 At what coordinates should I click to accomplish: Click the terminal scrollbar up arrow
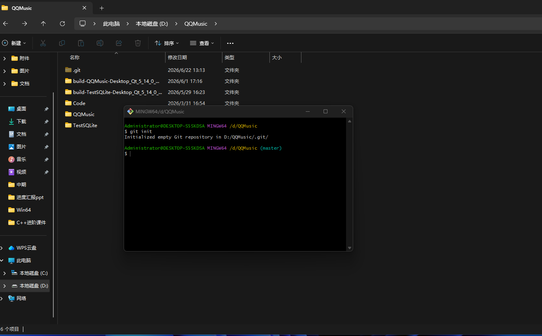point(349,121)
